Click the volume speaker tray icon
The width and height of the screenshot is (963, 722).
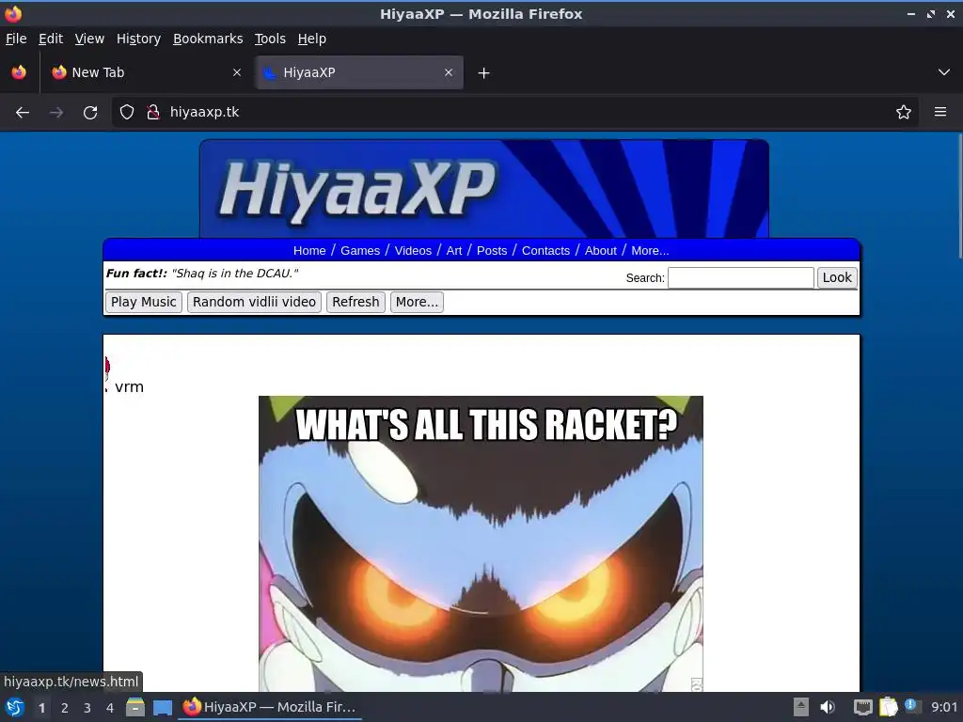(828, 707)
